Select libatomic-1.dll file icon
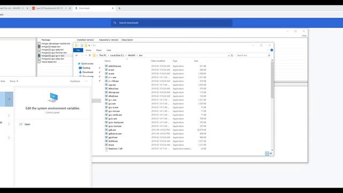Image resolution: width=343 pixels, height=193 pixels. 106,149
